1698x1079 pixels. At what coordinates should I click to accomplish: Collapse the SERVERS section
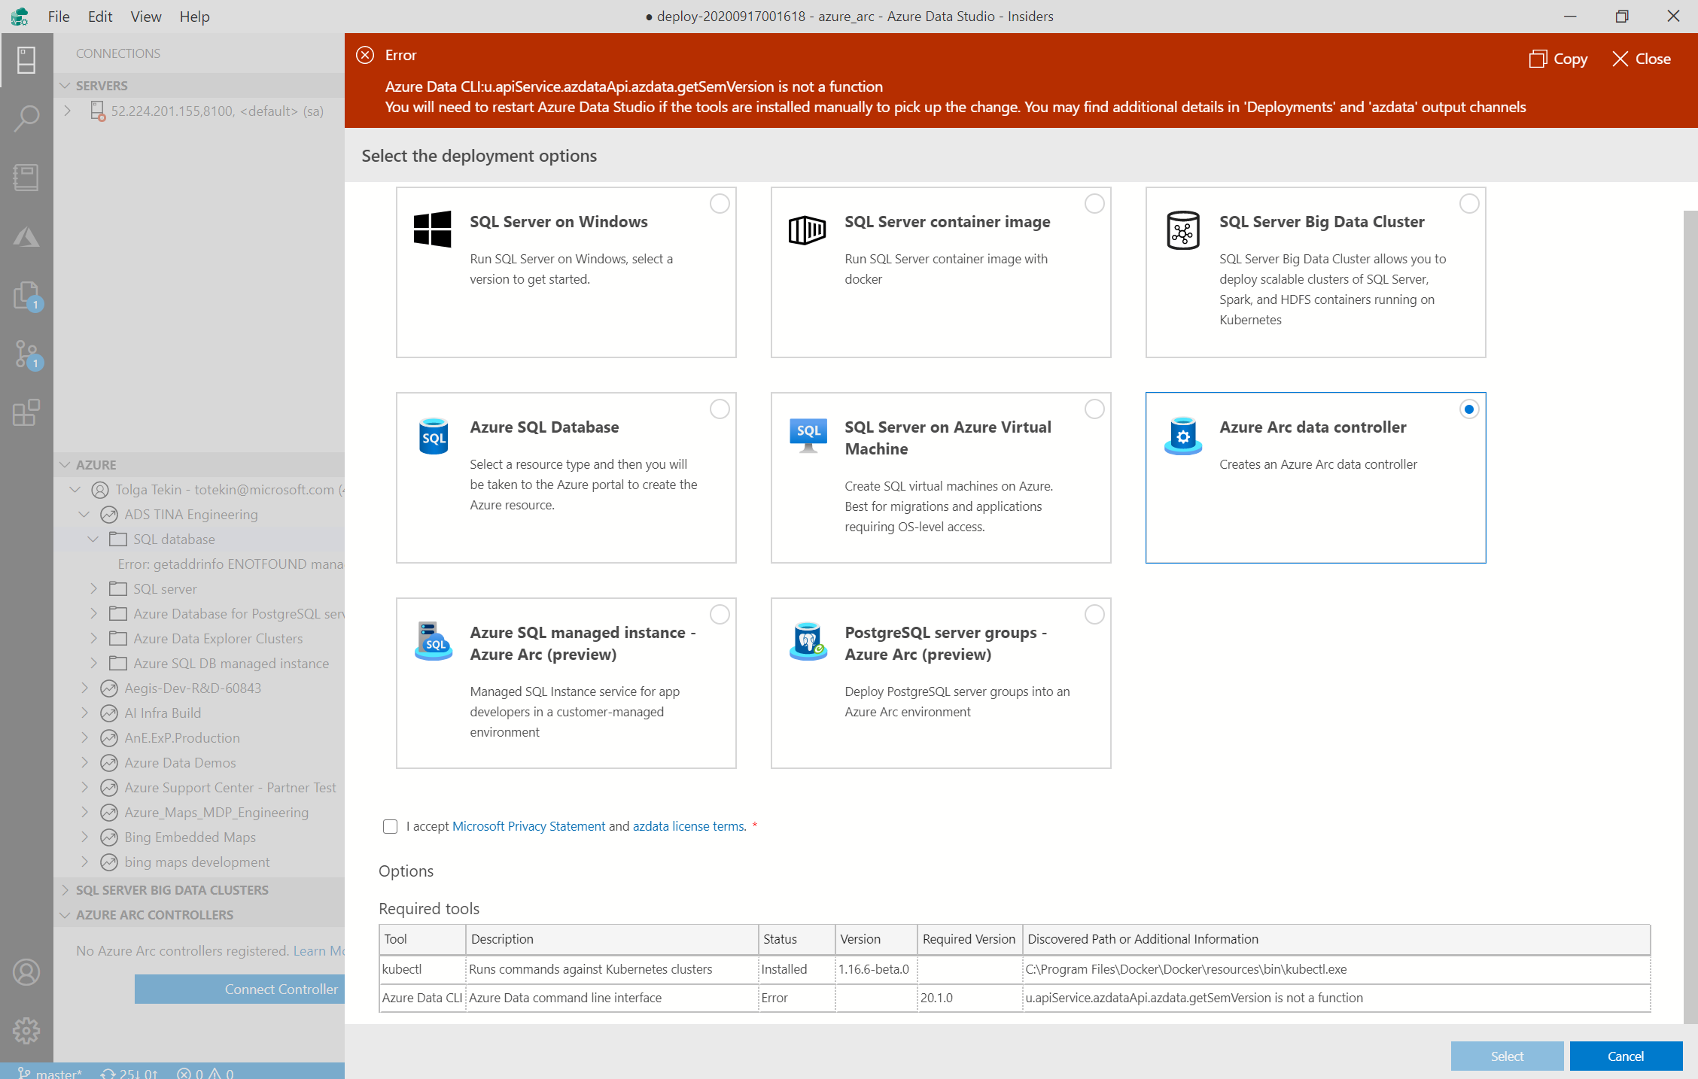[65, 86]
